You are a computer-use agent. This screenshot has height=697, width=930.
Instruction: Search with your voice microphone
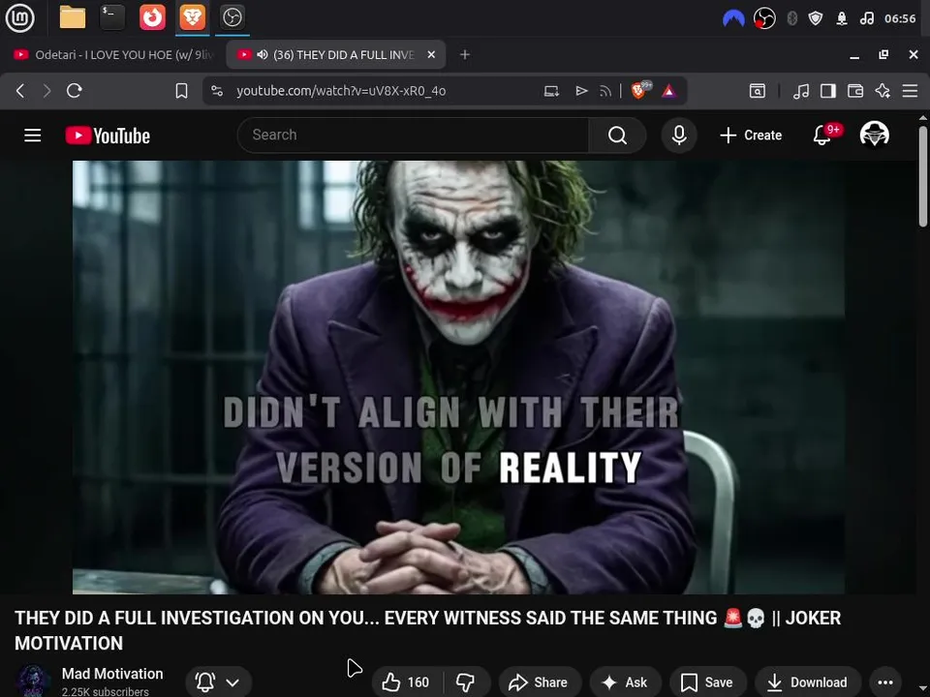679,136
